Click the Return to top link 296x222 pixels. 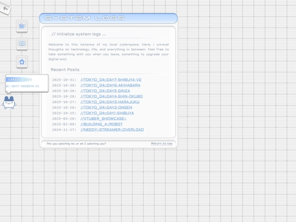tap(162, 144)
